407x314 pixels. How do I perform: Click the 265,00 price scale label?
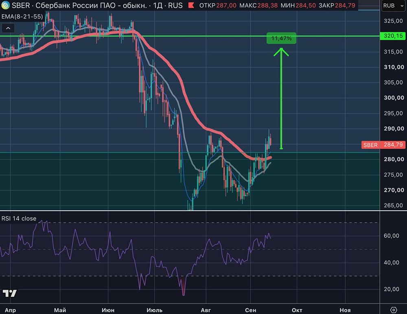click(394, 205)
